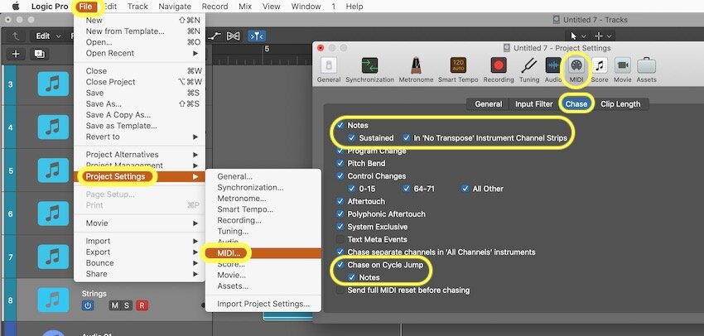Open pointer tool dropdown menu
The width and height of the screenshot is (704, 336).
coord(577,36)
